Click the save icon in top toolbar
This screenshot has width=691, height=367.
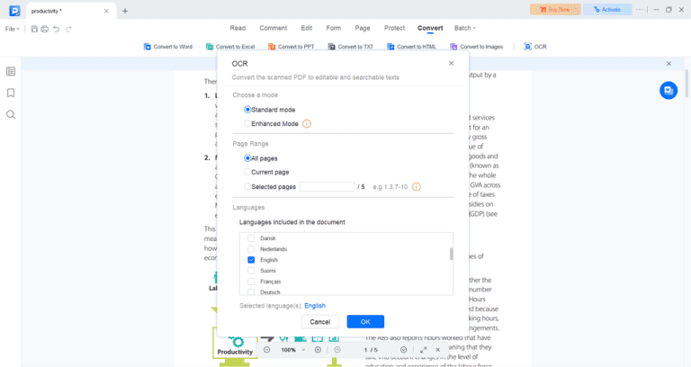34,29
